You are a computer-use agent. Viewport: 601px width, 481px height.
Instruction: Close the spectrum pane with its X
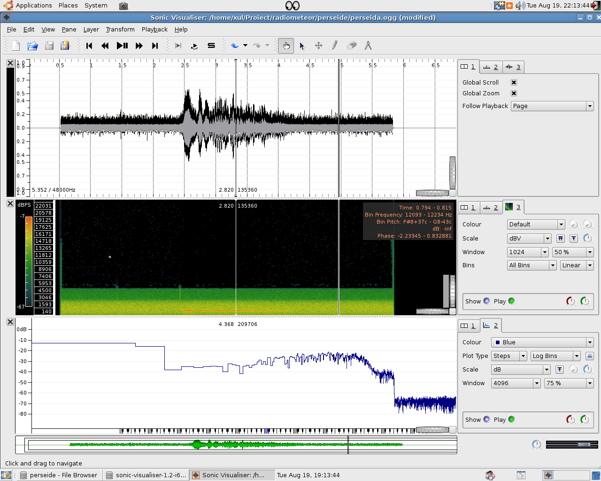click(x=10, y=322)
